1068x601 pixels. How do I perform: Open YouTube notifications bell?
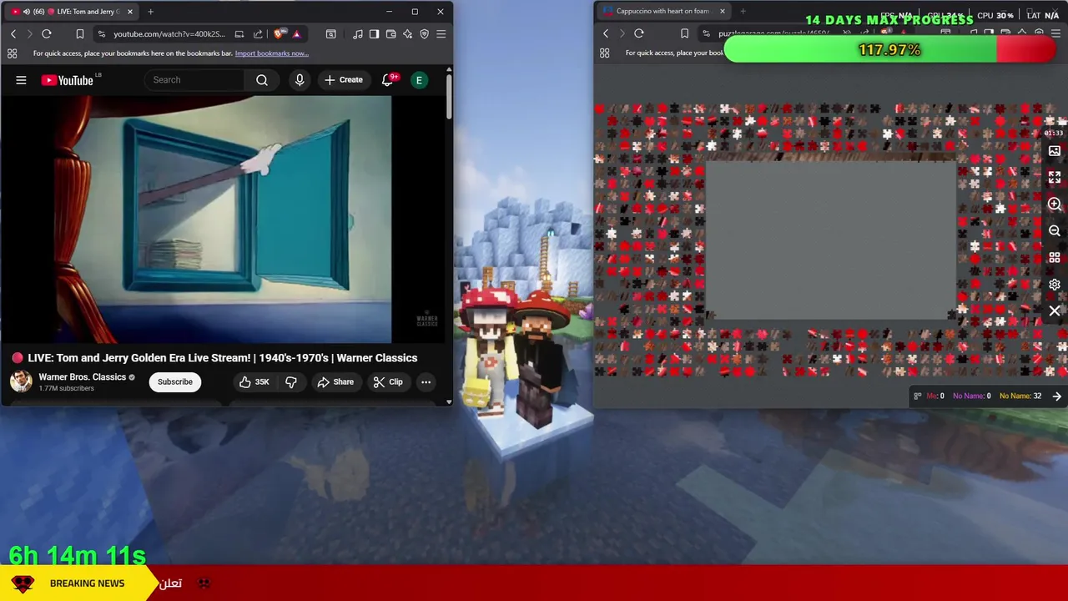point(387,80)
